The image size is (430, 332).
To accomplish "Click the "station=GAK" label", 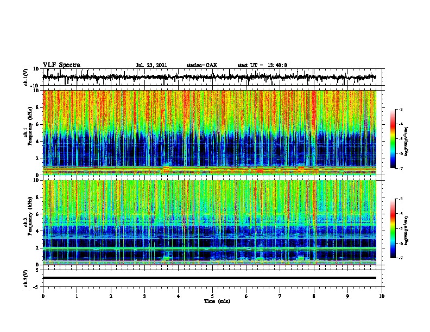I will (x=202, y=65).
